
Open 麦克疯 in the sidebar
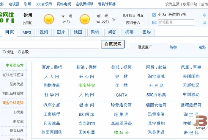[x=18, y=122]
